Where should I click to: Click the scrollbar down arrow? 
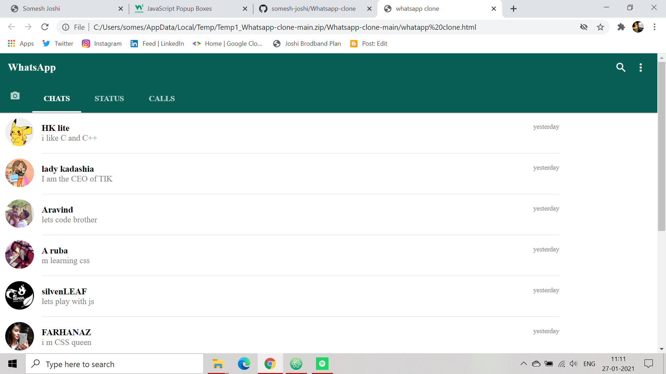coord(661,349)
